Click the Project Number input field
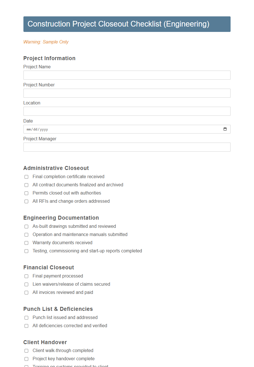Screen dimensions: 254x367 (127, 93)
